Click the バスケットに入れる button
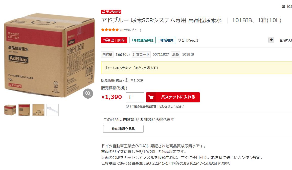The image size is (292, 170). tap(173, 97)
